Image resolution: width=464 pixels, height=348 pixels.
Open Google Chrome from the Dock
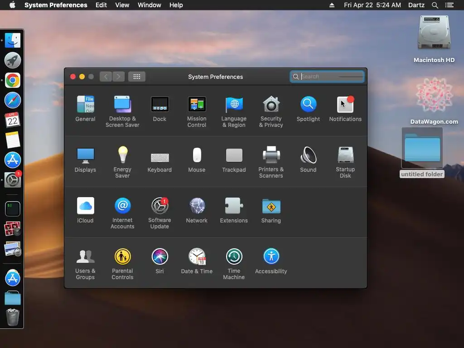pyautogui.click(x=12, y=80)
